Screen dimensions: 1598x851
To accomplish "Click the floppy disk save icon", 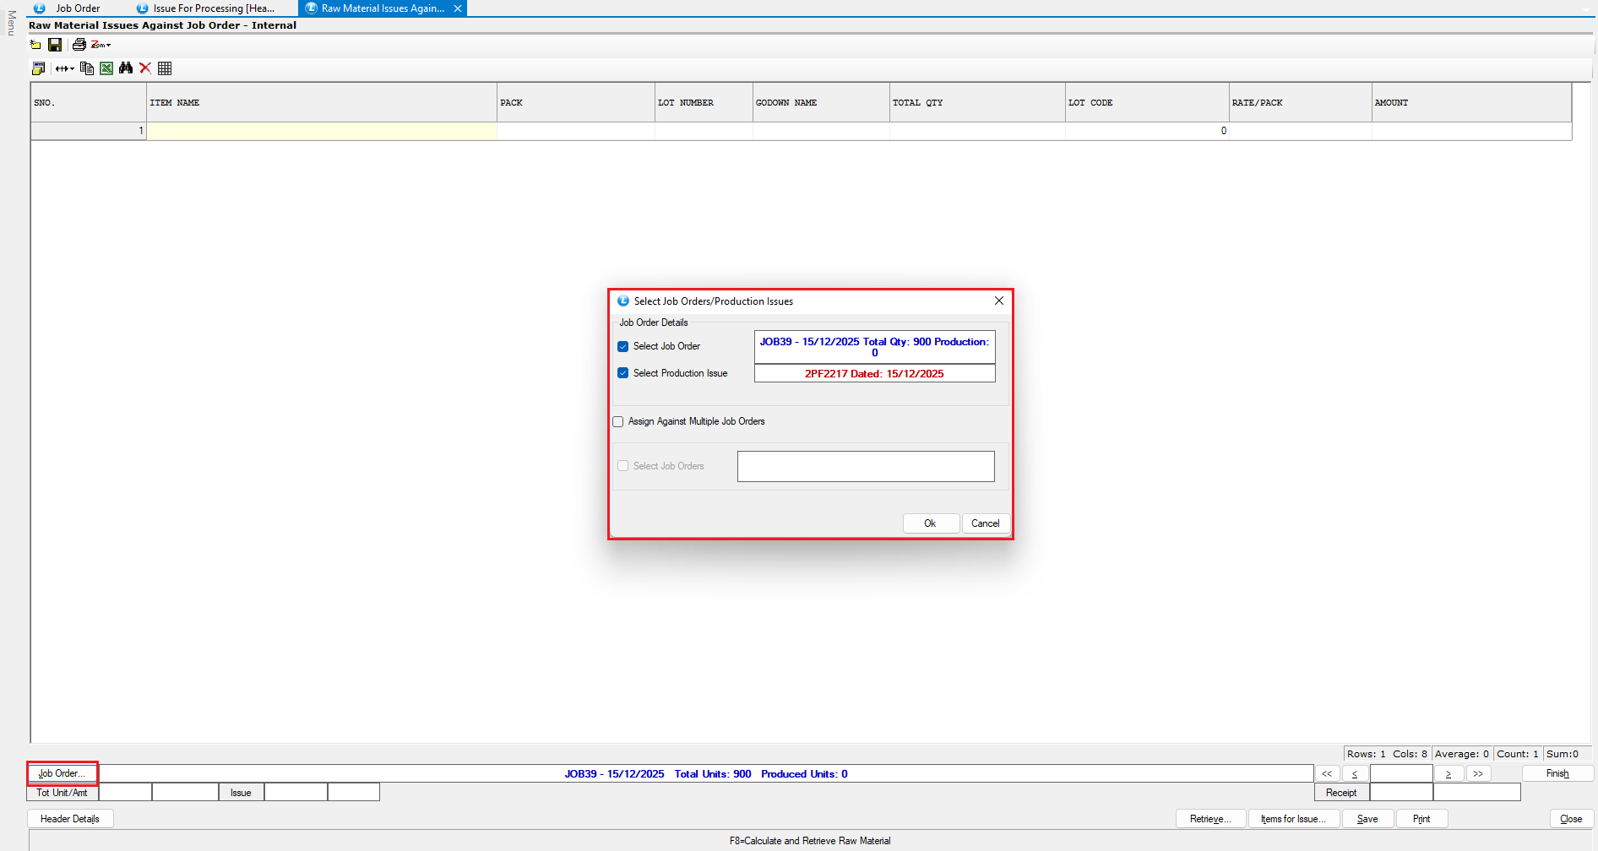I will click(x=55, y=45).
